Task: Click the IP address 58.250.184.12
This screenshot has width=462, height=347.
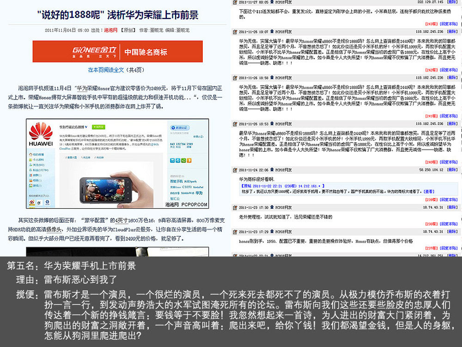Action: click(x=431, y=170)
